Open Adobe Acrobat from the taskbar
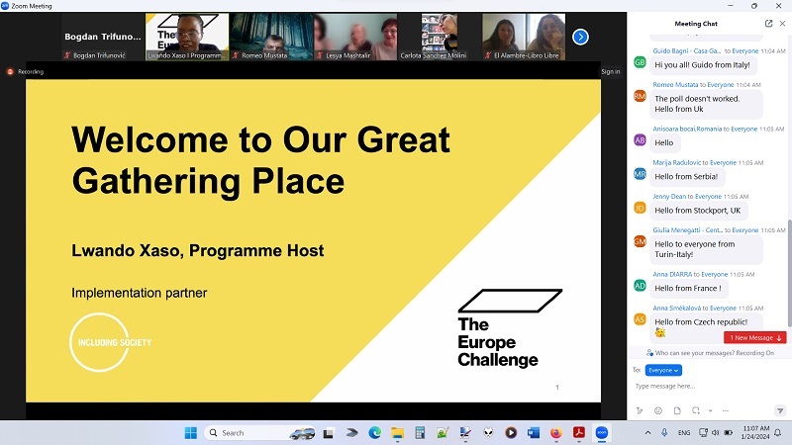 click(579, 433)
